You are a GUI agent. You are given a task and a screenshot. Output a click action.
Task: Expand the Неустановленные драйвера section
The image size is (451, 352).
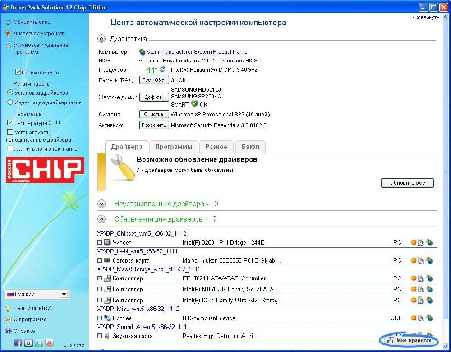pos(101,204)
